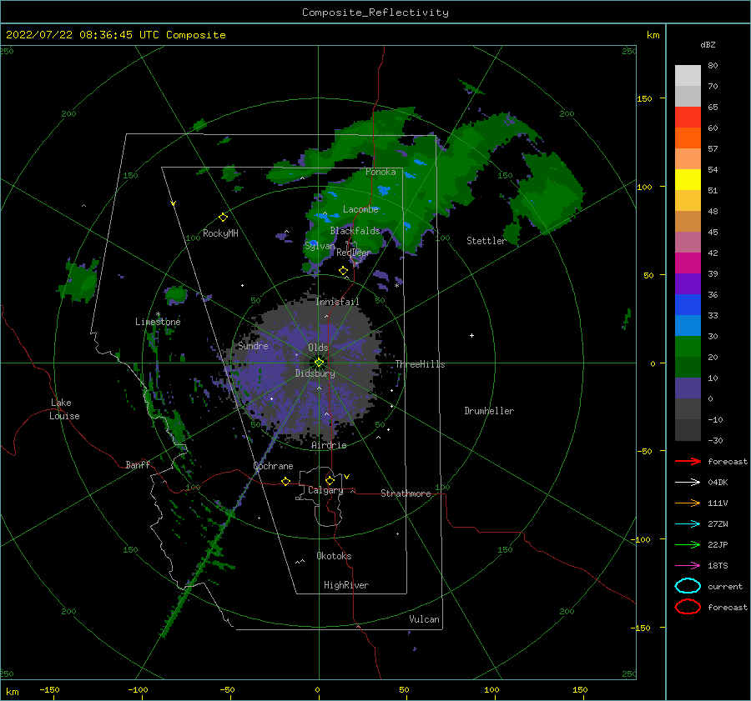Screen dimensions: 751x701
Task: Click the magenta 18TS arrow in the legend
Action: click(x=688, y=566)
